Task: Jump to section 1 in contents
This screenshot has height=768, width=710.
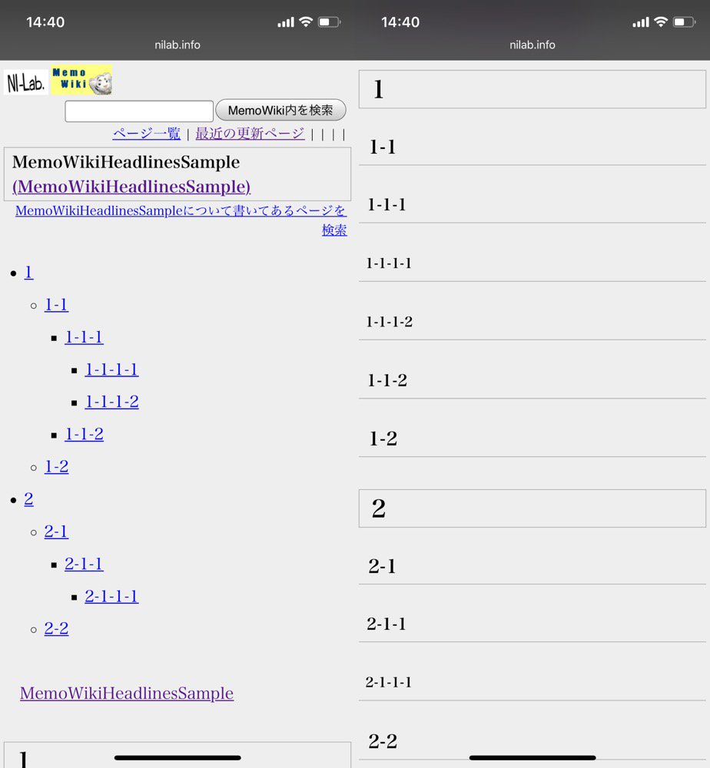Action: click(29, 273)
